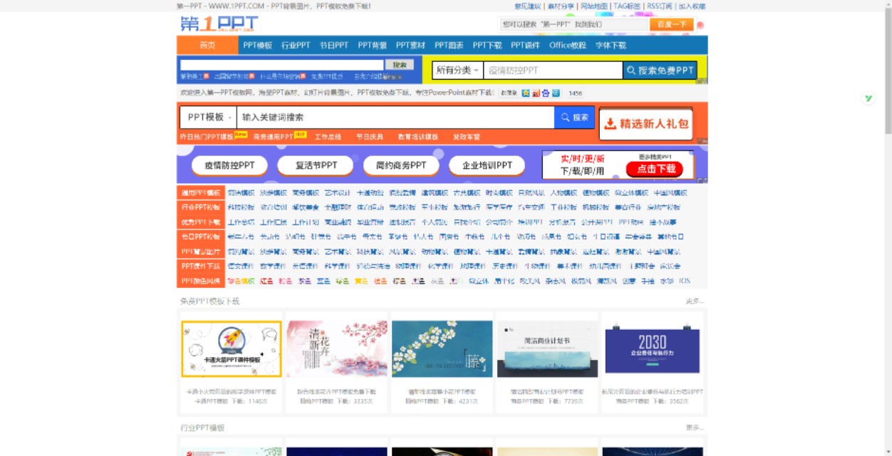The image size is (892, 456).
Task: Open the 清新花卉 PPT template thumbnail
Action: pos(337,347)
